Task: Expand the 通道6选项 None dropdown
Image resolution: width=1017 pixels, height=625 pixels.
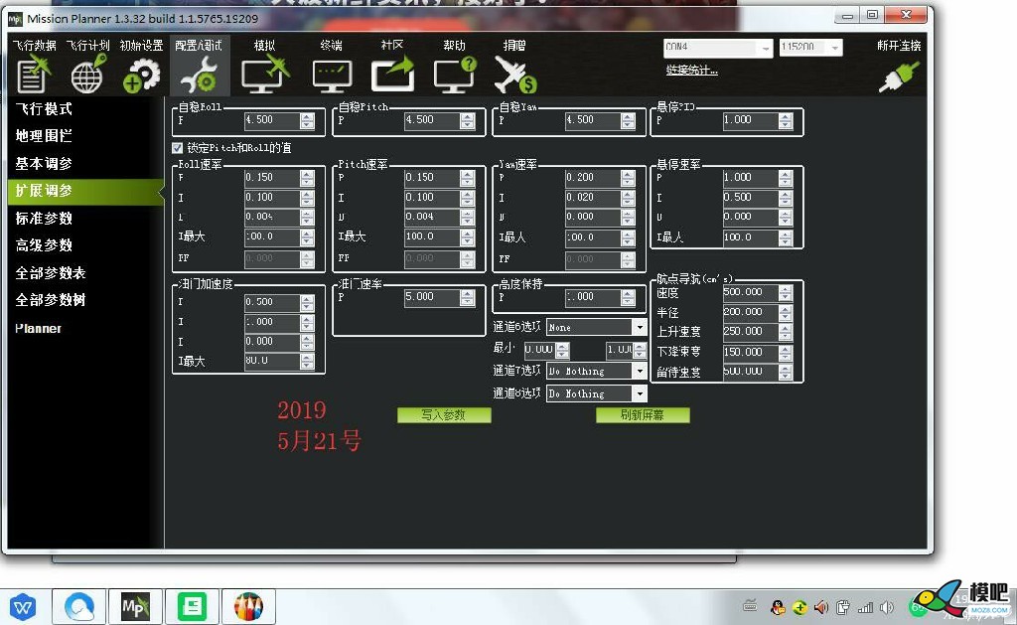Action: point(640,327)
